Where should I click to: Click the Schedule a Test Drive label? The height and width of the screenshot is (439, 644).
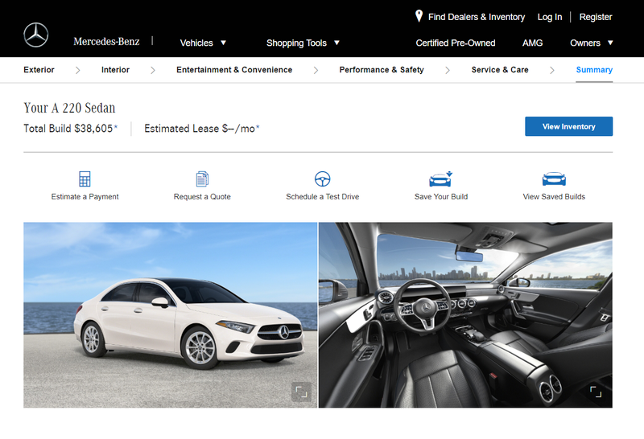[x=323, y=196]
